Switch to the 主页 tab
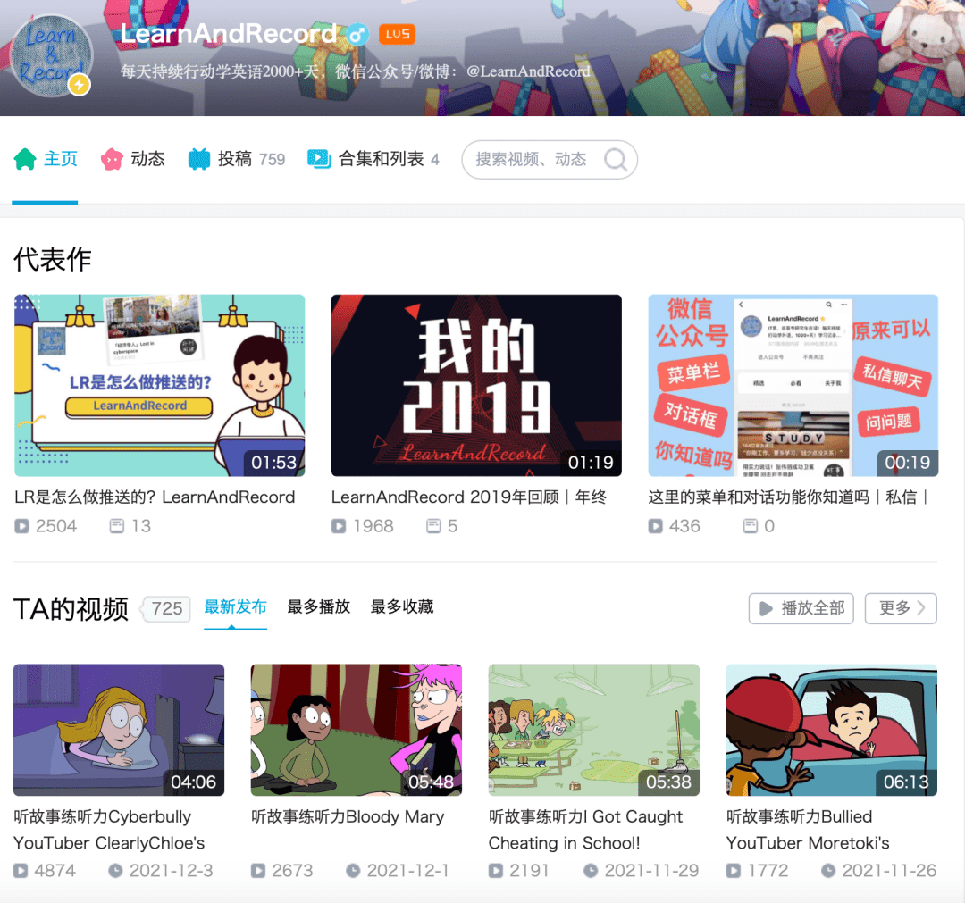The height and width of the screenshot is (903, 965). pyautogui.click(x=46, y=159)
